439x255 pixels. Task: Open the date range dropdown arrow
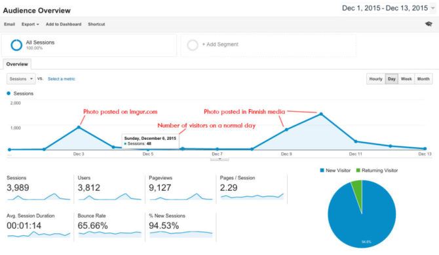tap(433, 8)
